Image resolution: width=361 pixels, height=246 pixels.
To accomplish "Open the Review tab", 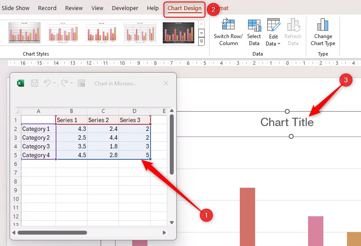I will tap(74, 8).
